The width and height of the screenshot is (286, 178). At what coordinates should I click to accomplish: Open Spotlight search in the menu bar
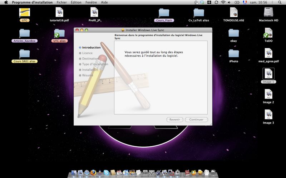(x=280, y=2)
